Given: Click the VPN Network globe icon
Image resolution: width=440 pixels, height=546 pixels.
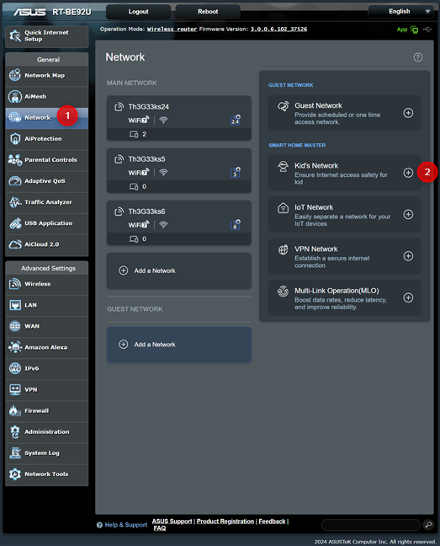Looking at the screenshot, I should point(284,249).
